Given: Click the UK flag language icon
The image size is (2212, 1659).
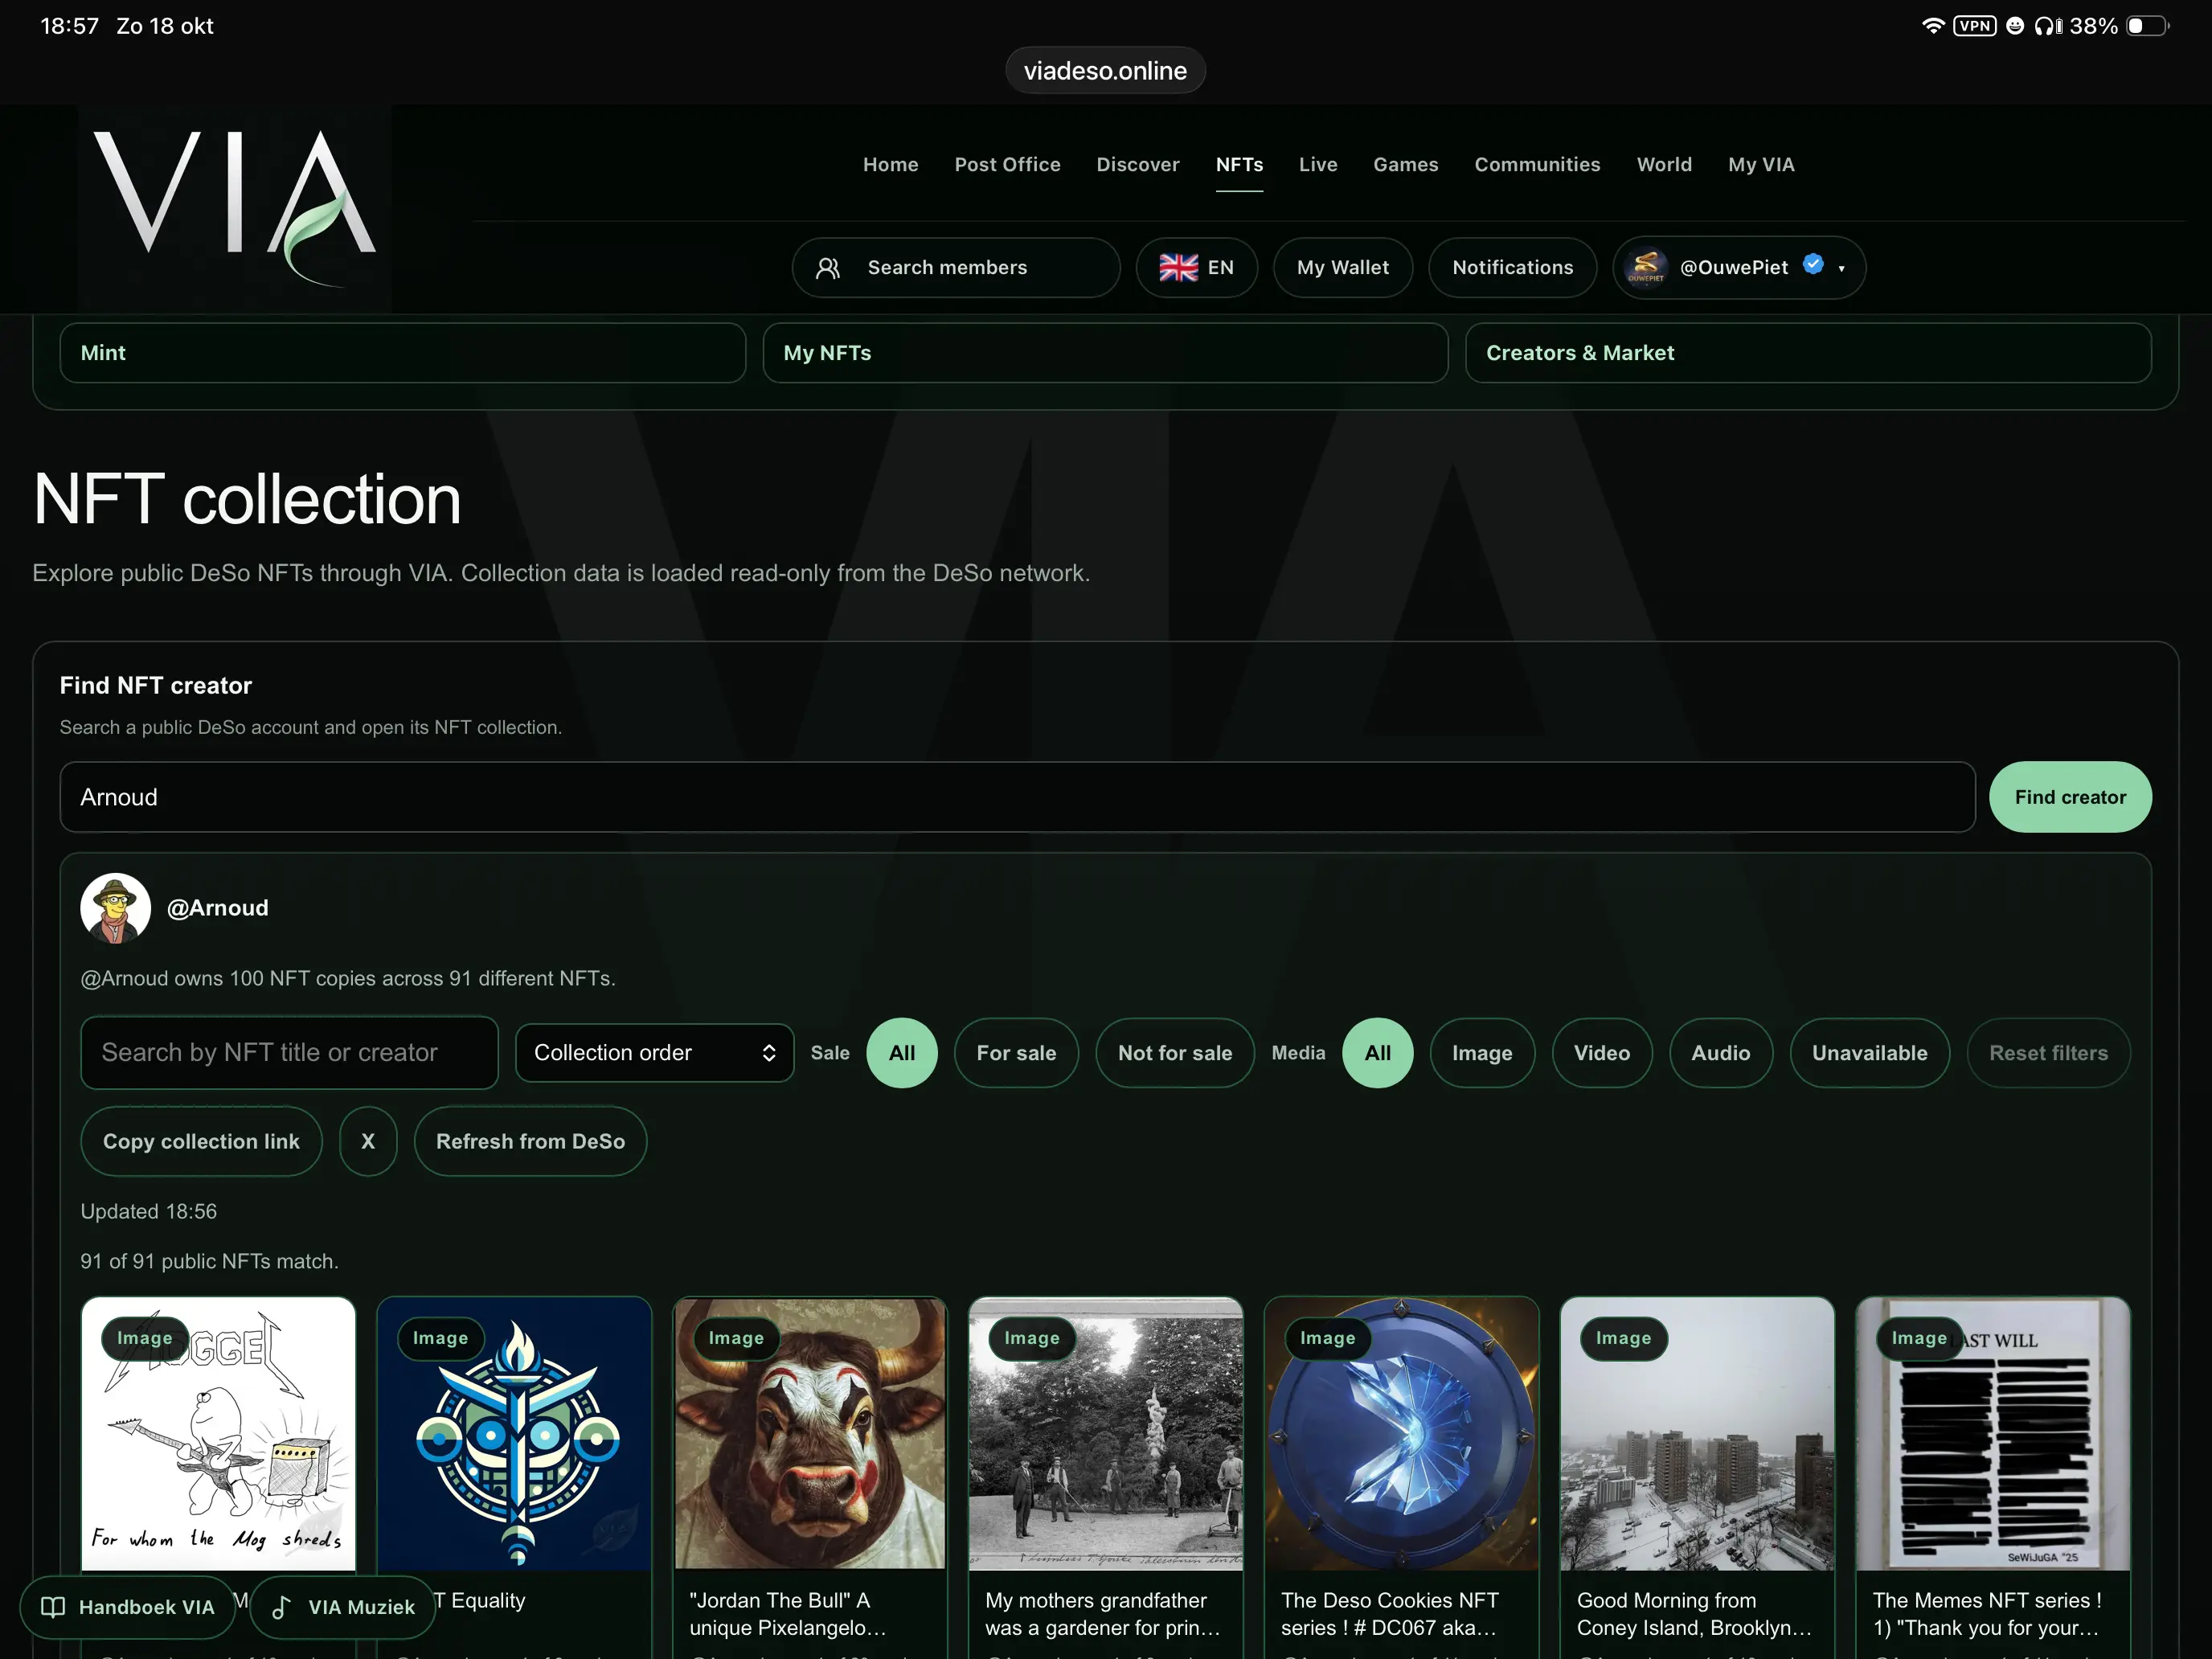Looking at the screenshot, I should click(1178, 268).
